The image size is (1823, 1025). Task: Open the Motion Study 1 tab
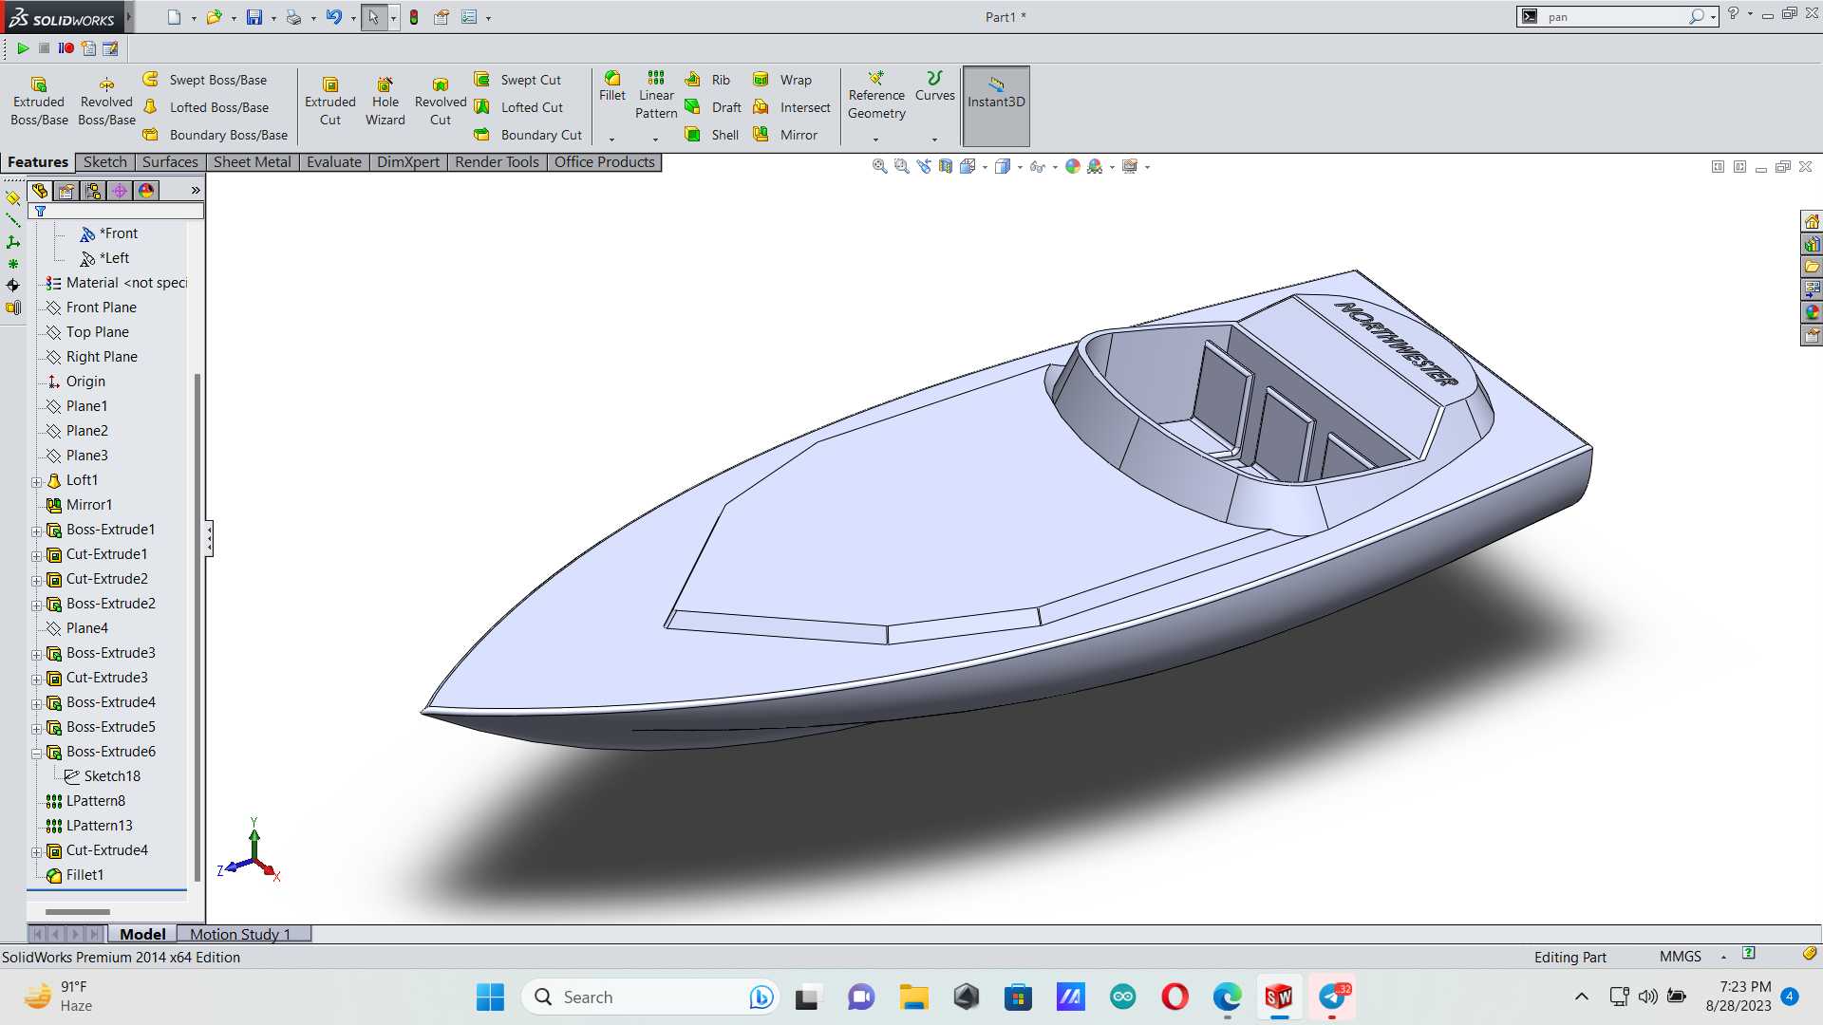click(x=241, y=934)
